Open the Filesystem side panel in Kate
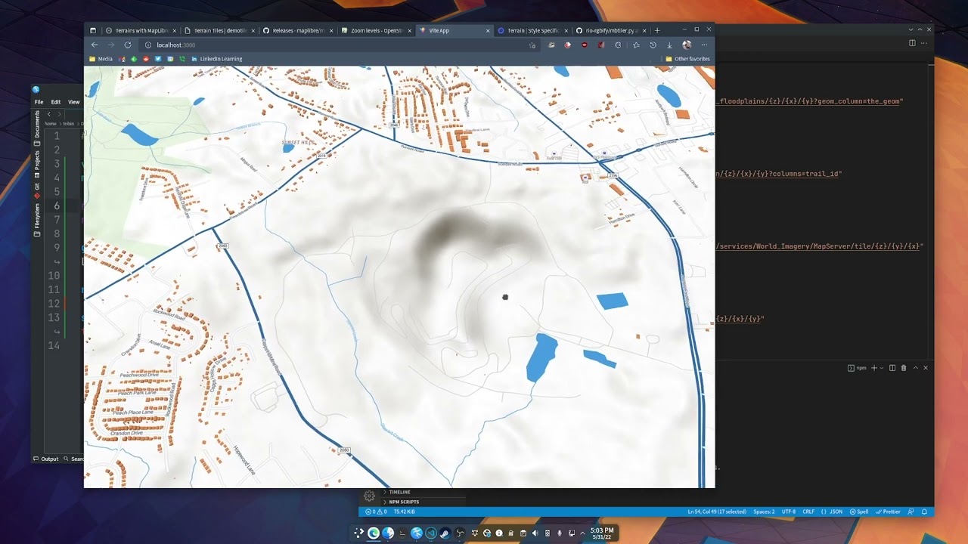The image size is (968, 544). (x=36, y=220)
